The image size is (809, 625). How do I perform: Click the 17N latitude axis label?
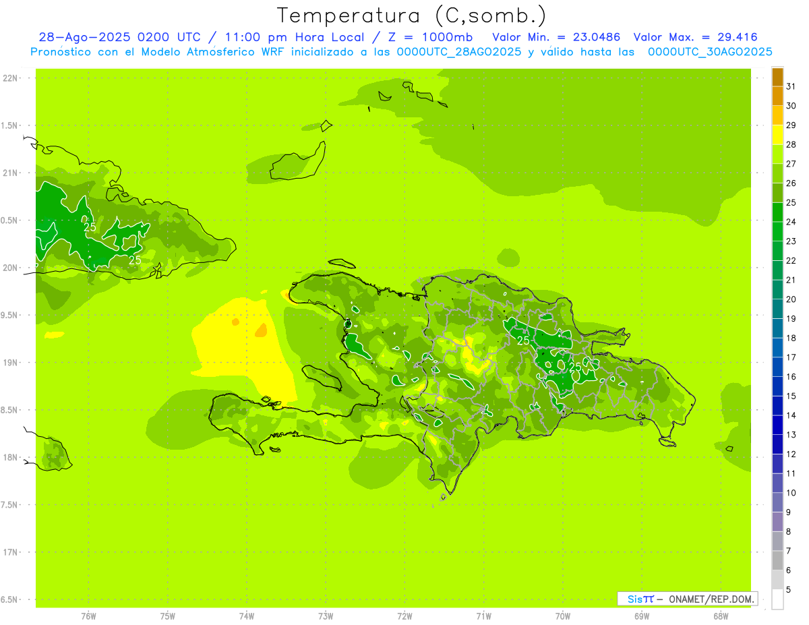coord(10,552)
